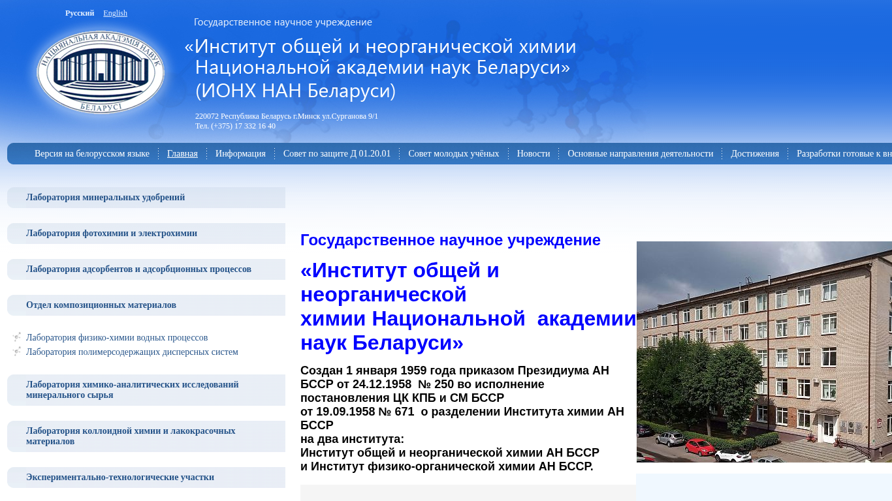
Task: Click the blue heading Государственное научное учреждение
Action: pos(451,240)
